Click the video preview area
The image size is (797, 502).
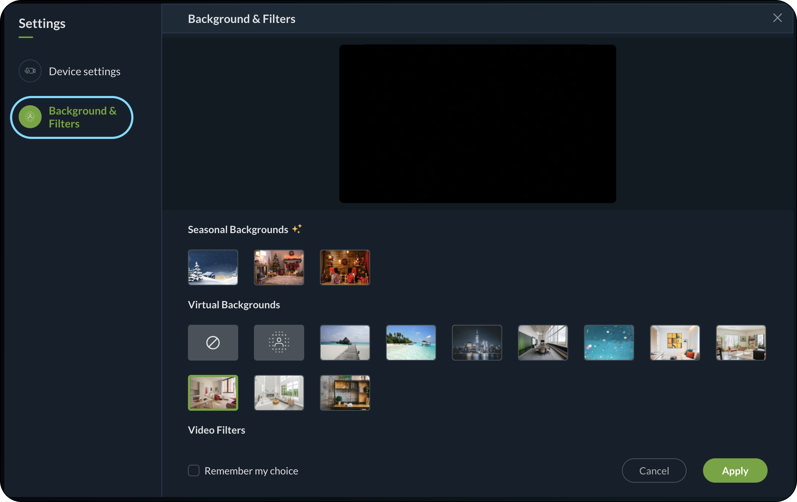pos(477,124)
